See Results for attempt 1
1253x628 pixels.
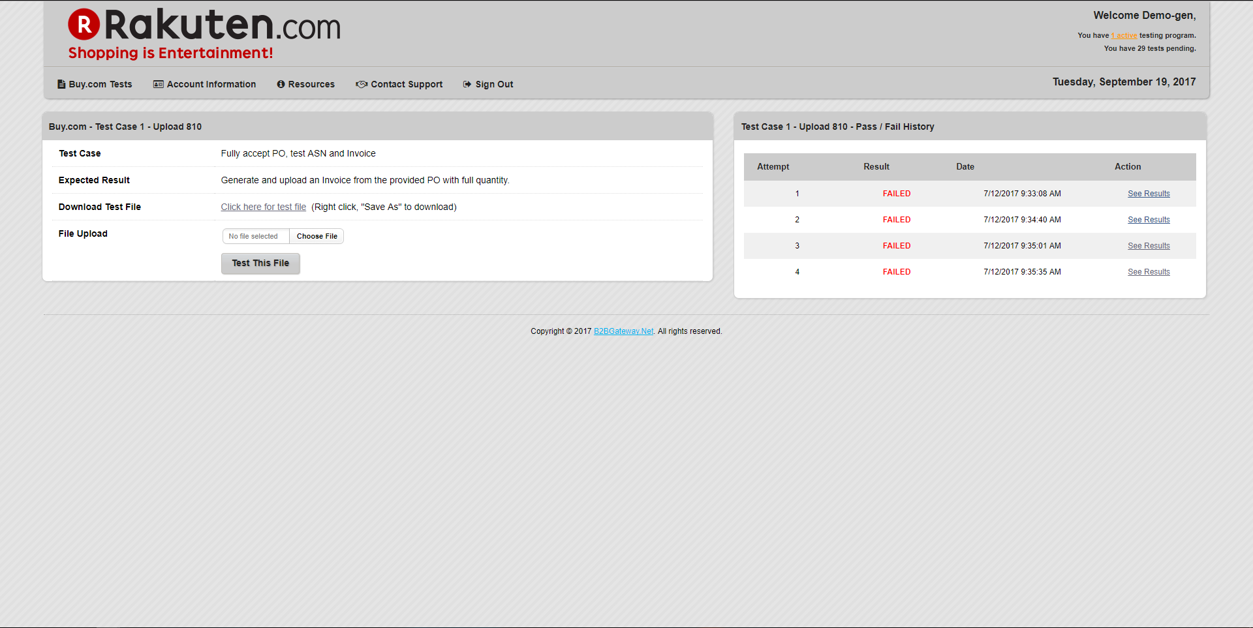pyautogui.click(x=1149, y=194)
